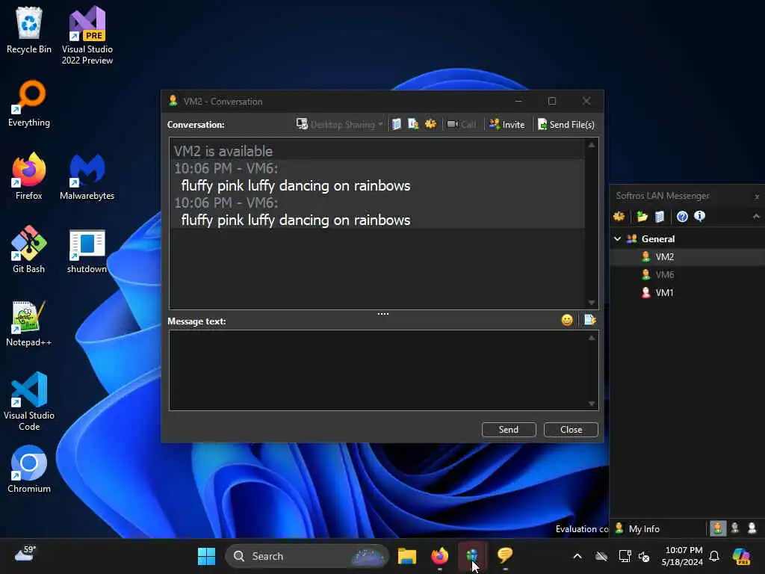Open the Recycle Bin desktop icon
The height and width of the screenshot is (574, 765).
29,30
